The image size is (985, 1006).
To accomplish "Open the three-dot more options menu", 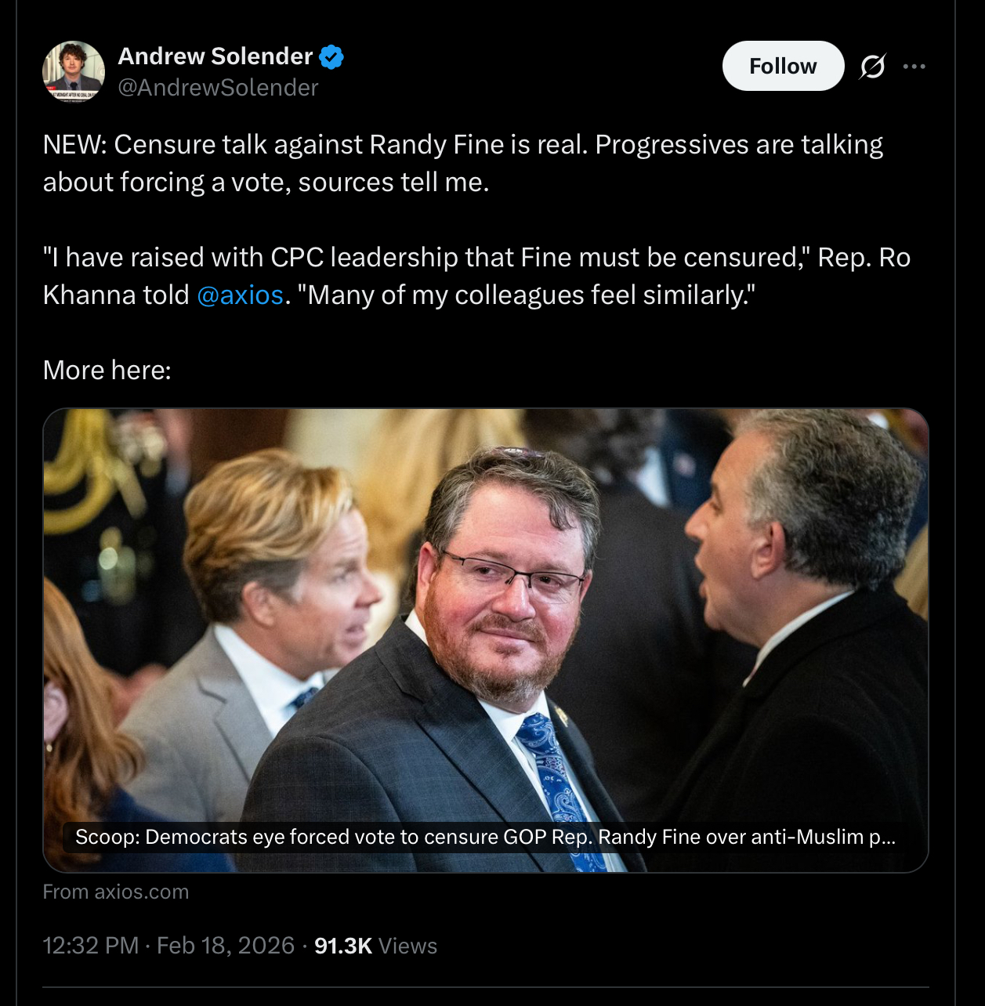I will [x=914, y=67].
